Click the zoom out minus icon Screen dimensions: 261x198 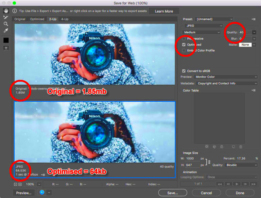coord(16,184)
